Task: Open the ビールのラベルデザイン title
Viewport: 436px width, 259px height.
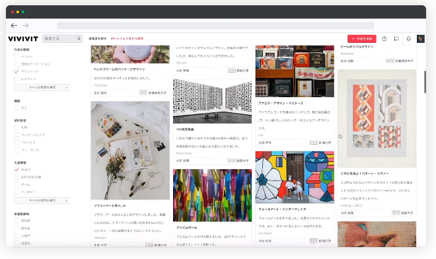Action: [357, 47]
